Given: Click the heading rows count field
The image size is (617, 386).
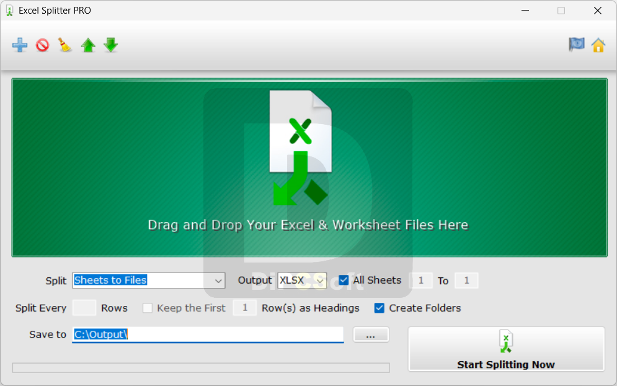Looking at the screenshot, I should pyautogui.click(x=245, y=308).
